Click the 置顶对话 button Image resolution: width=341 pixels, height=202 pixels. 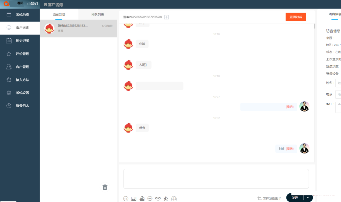pyautogui.click(x=296, y=17)
